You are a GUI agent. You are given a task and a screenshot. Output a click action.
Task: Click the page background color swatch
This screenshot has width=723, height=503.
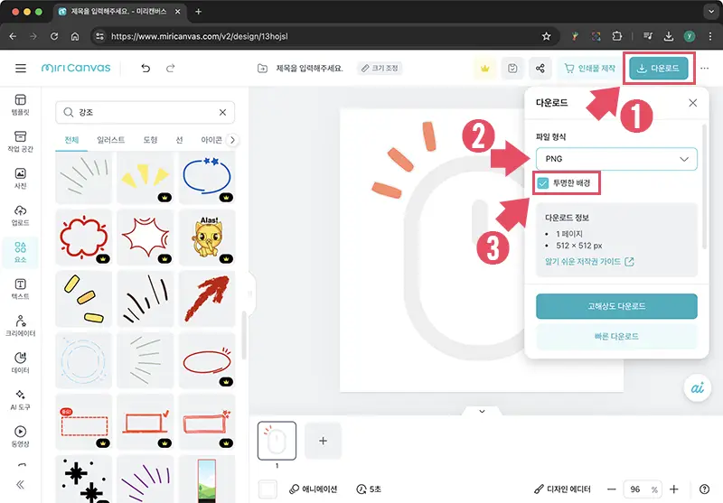(x=268, y=489)
